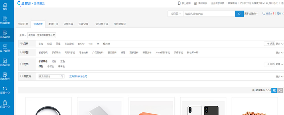Filter by brand 程力牌
The height and width of the screenshot is (115, 284).
pos(106,44)
